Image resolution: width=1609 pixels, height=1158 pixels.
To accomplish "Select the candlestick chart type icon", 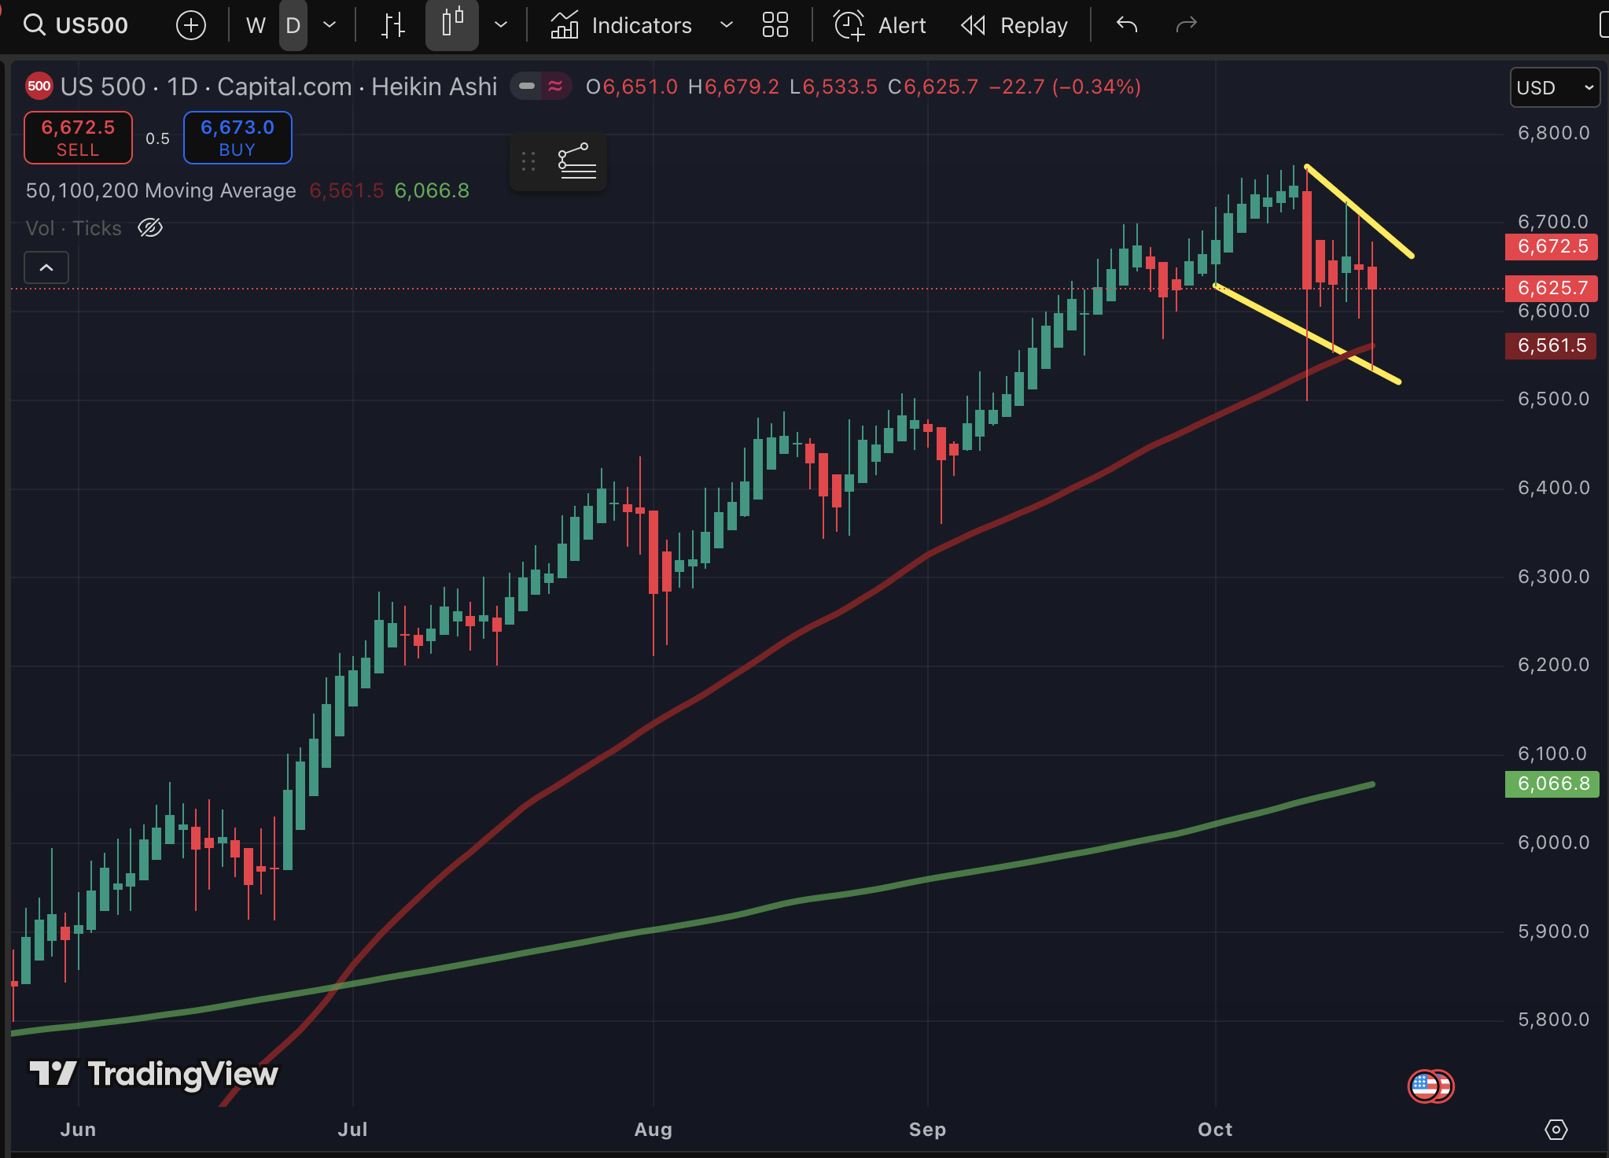I will point(452,25).
